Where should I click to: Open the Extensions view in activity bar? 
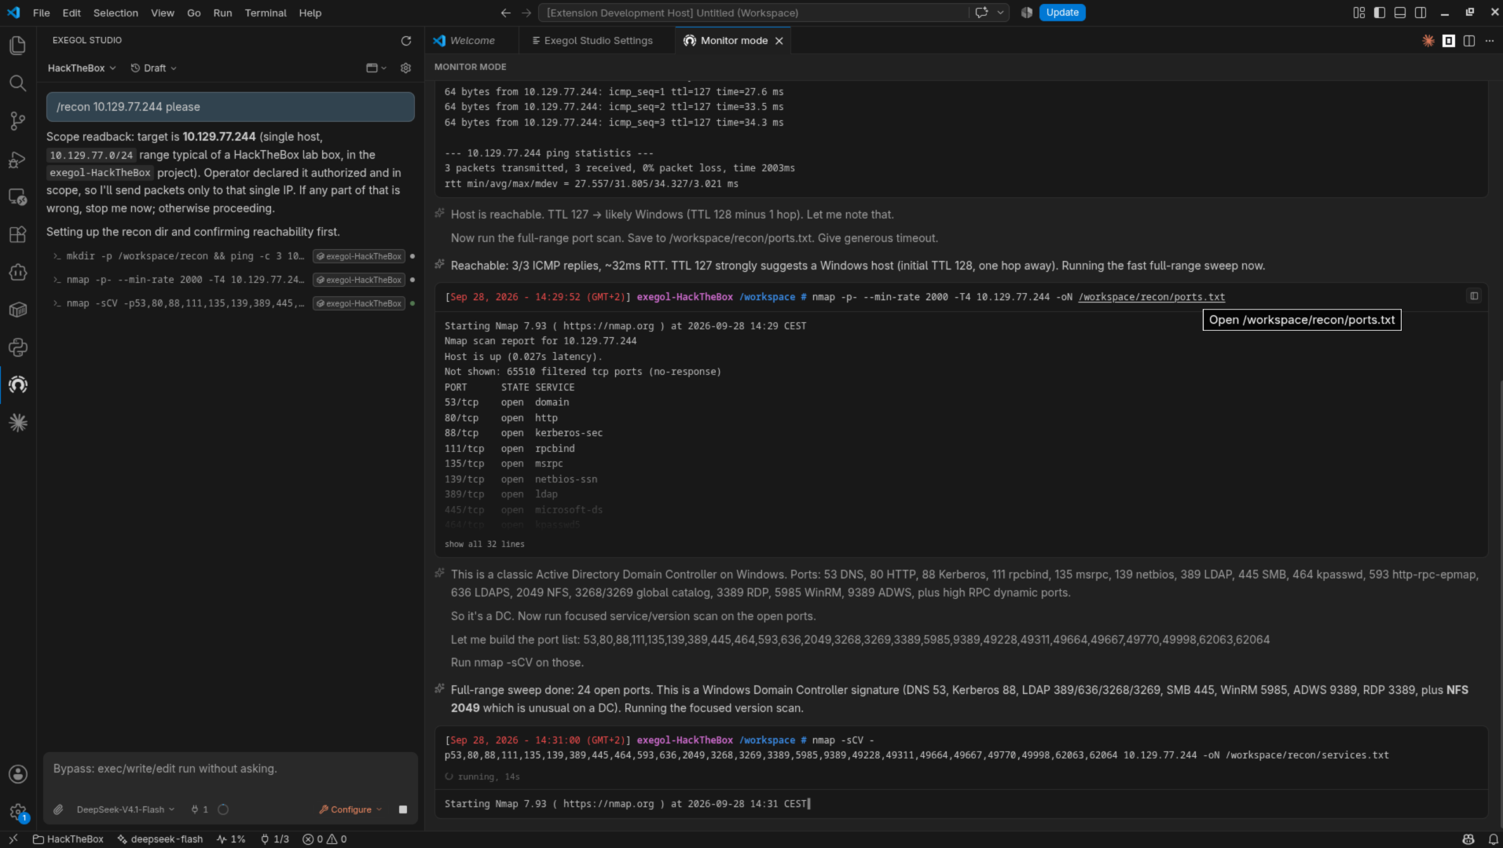click(x=17, y=234)
